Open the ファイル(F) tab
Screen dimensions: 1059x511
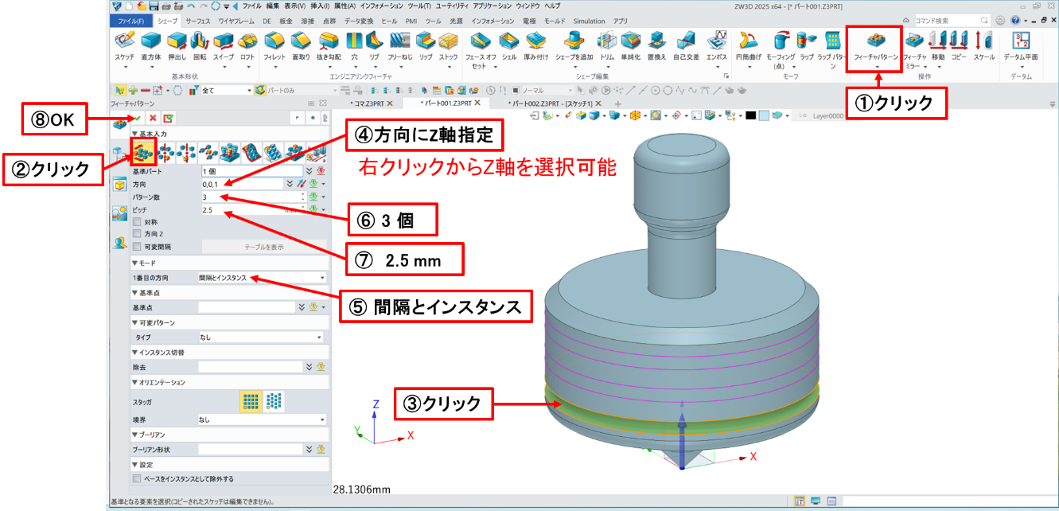click(x=130, y=21)
